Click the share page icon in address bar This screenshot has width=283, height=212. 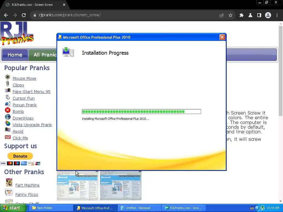[221, 15]
